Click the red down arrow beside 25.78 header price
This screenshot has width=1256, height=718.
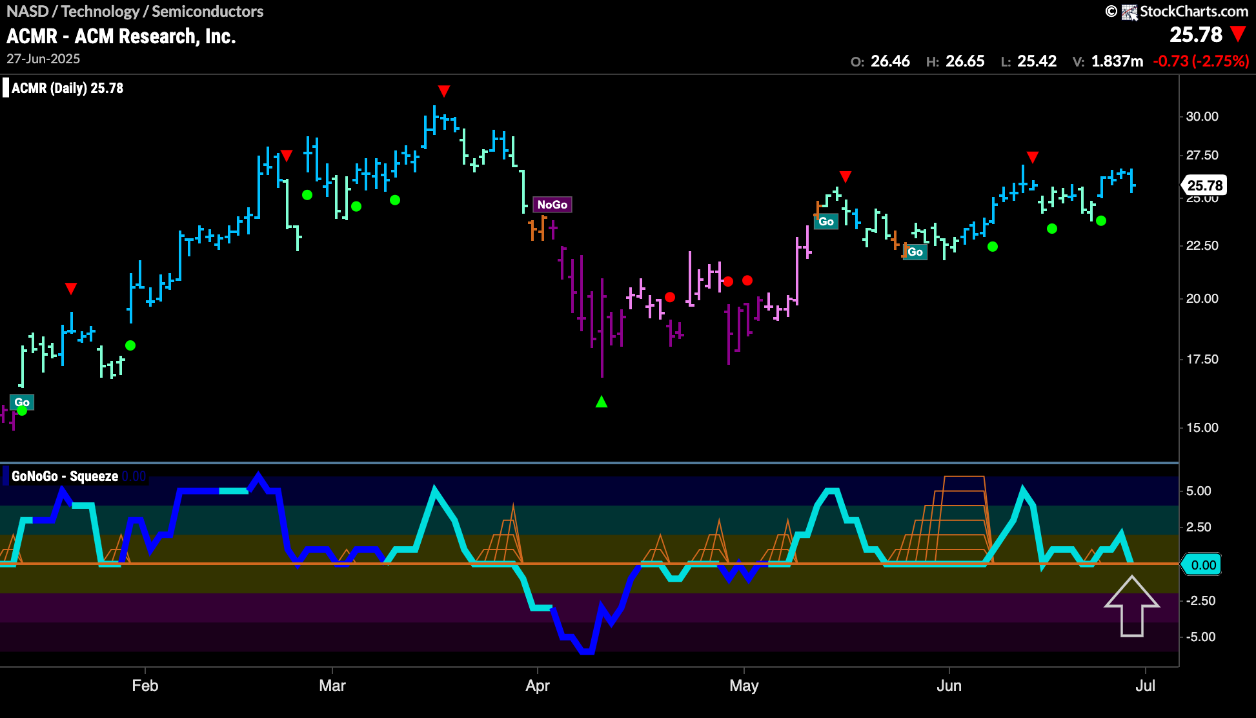pyautogui.click(x=1238, y=34)
